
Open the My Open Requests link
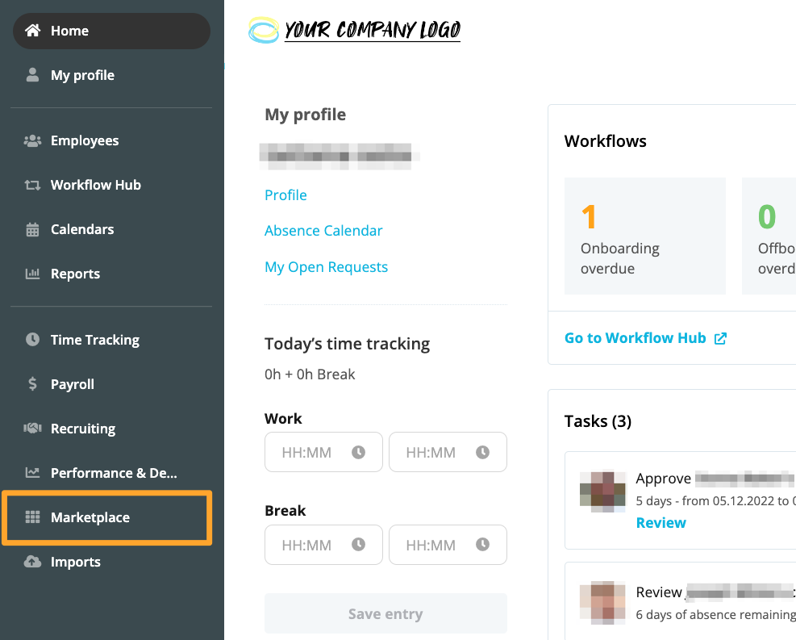326,267
